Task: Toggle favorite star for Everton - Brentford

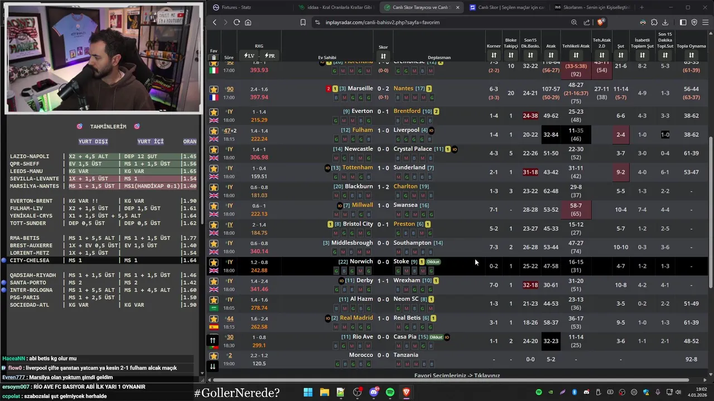Action: 214,112
